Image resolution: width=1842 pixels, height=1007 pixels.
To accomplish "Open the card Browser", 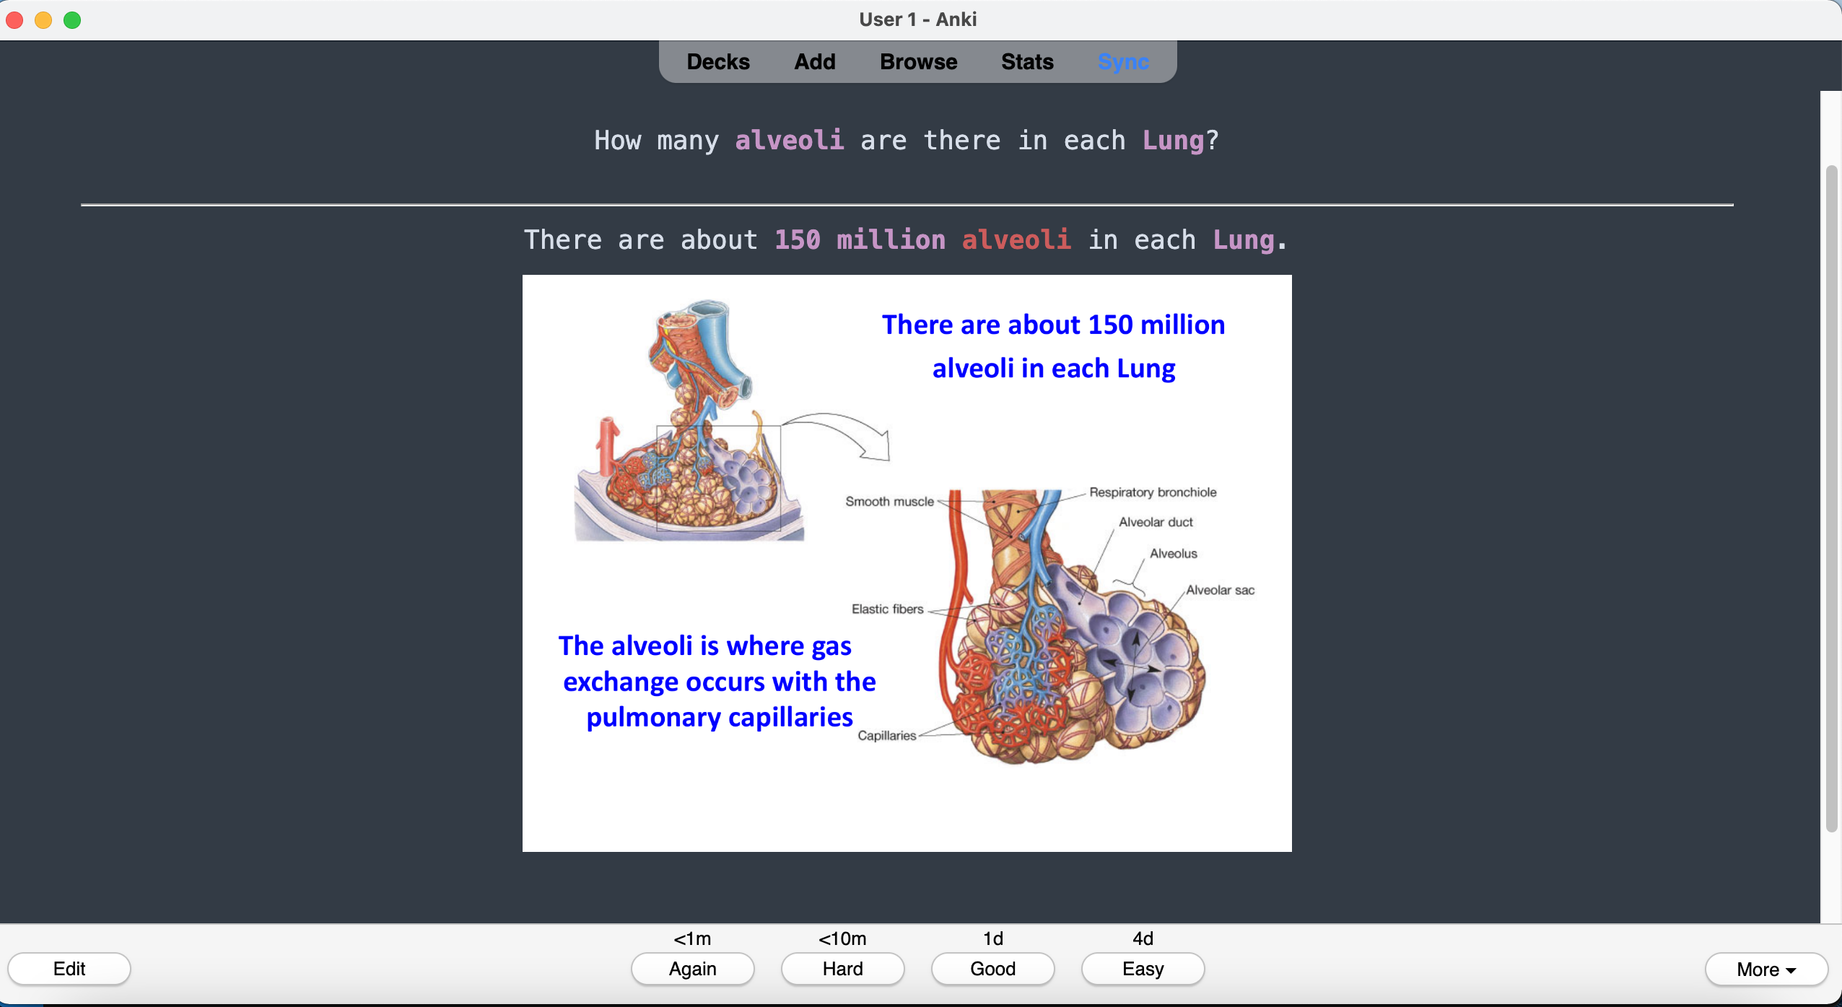I will pos(918,63).
